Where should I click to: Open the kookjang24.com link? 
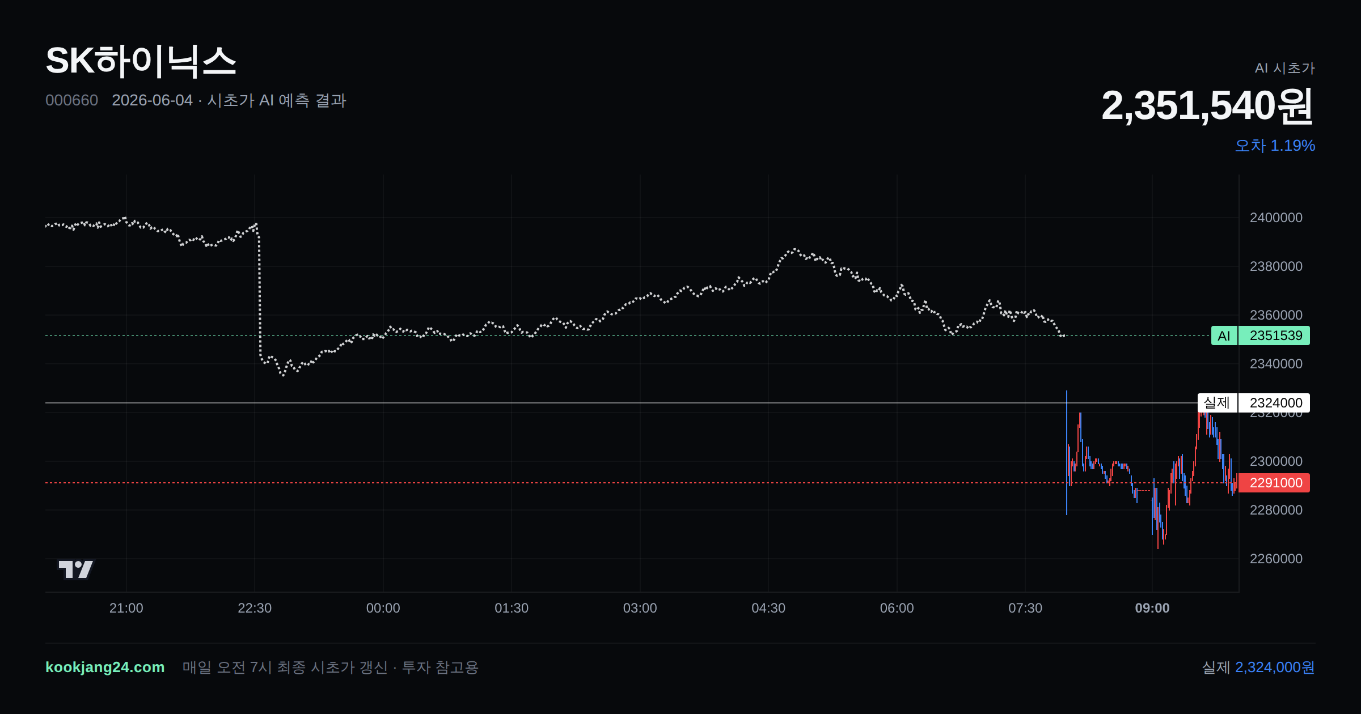(105, 667)
